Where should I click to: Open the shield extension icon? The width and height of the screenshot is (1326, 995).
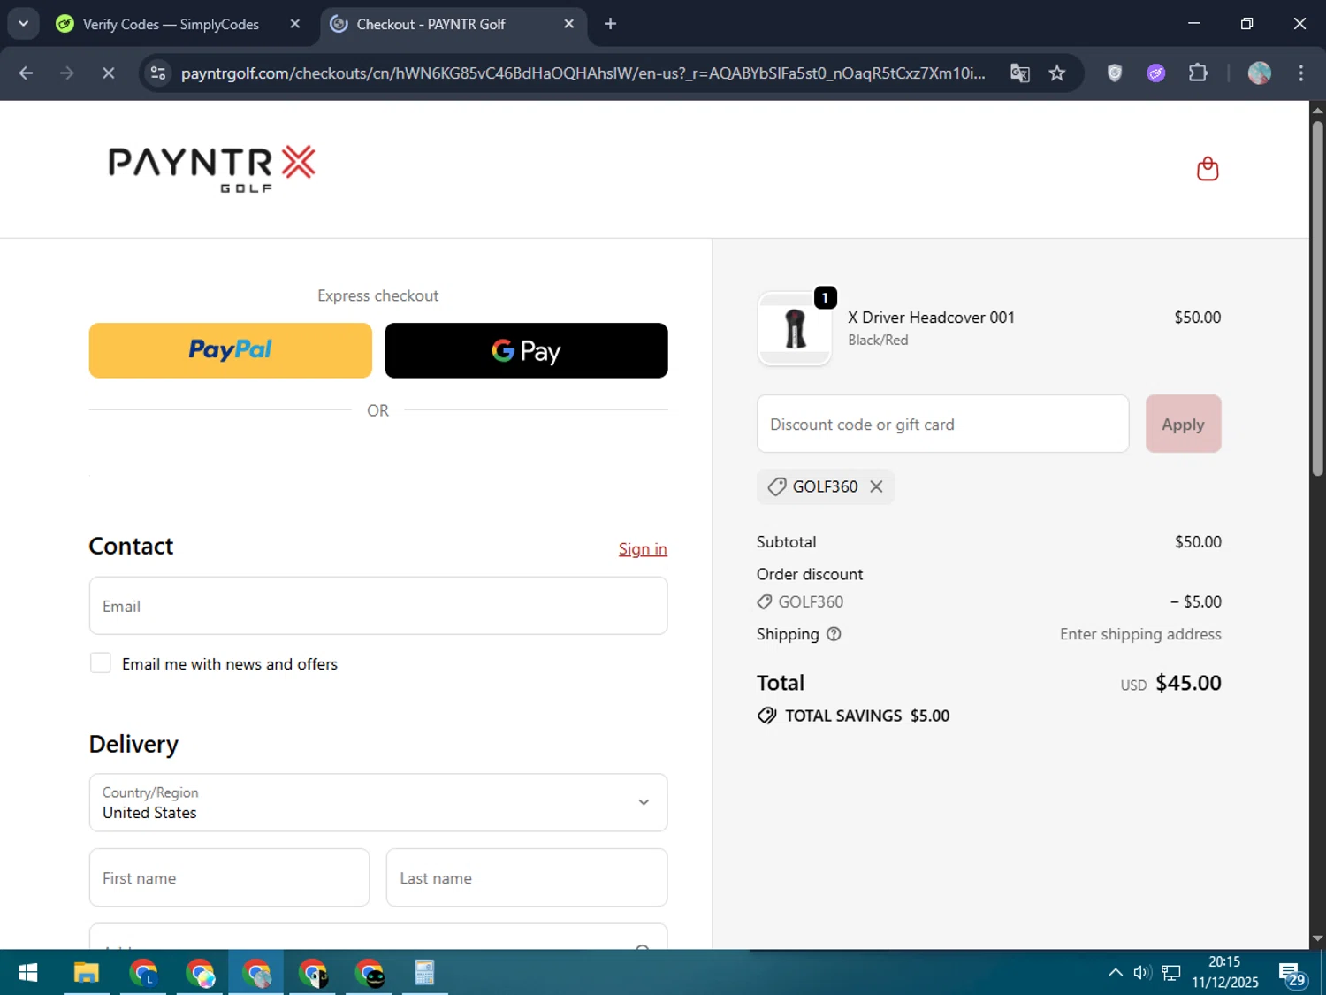pos(1115,73)
